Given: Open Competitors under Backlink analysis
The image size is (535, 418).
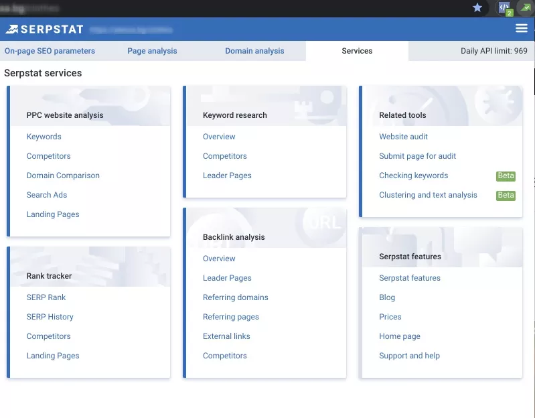Looking at the screenshot, I should tap(225, 356).
